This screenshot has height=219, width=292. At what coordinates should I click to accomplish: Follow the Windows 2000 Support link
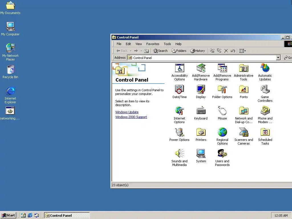(131, 117)
